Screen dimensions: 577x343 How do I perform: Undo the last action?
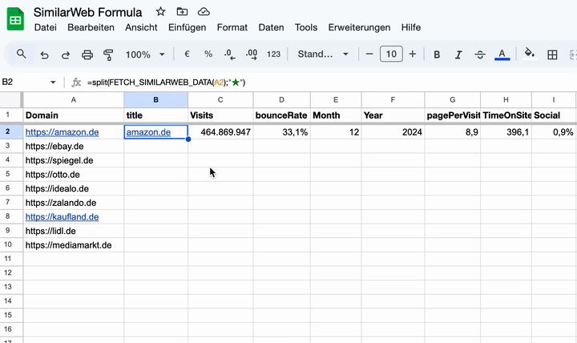(x=44, y=54)
